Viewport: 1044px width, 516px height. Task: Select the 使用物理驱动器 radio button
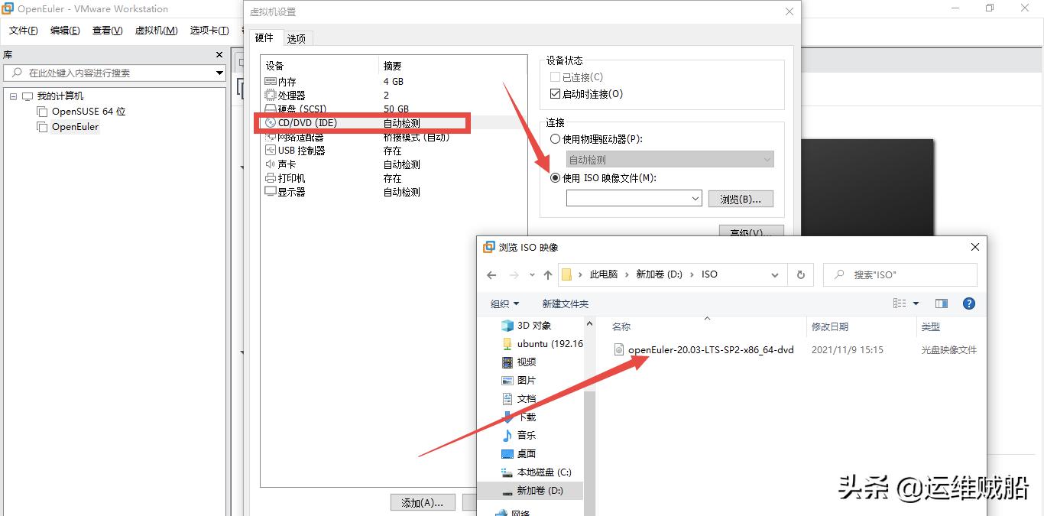(x=556, y=139)
